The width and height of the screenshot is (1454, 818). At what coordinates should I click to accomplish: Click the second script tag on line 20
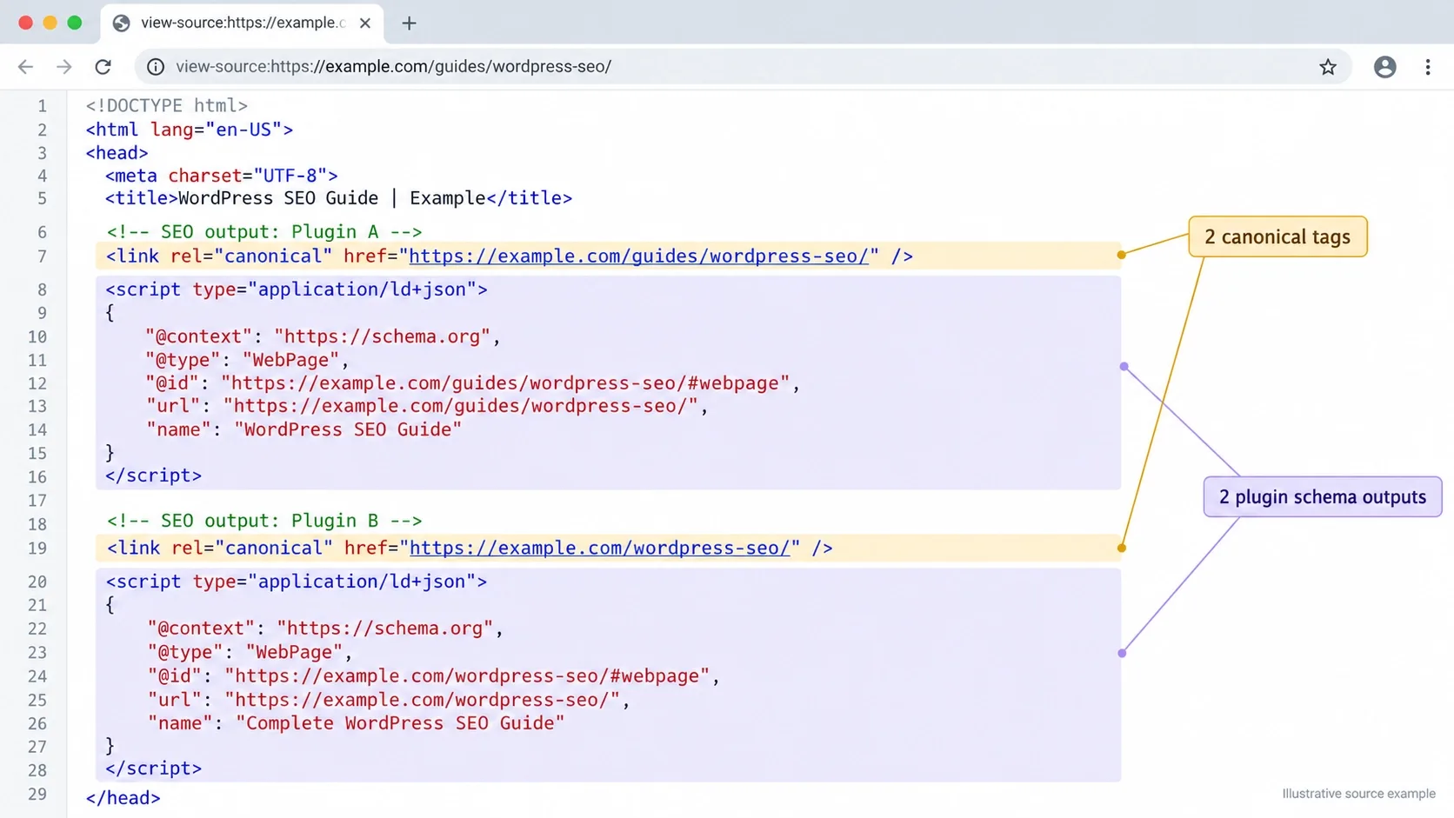pyautogui.click(x=296, y=582)
